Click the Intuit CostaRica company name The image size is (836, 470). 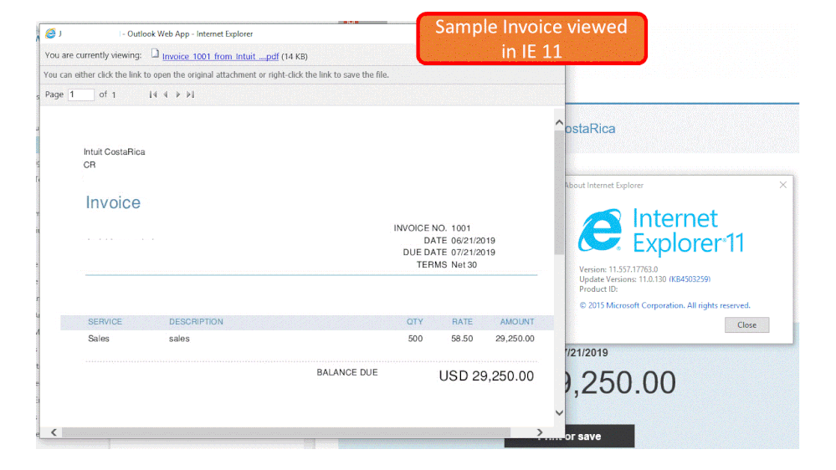(114, 152)
